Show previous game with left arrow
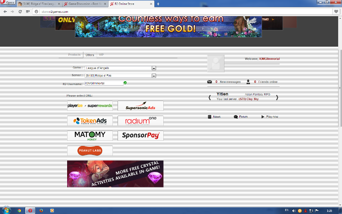This screenshot has height=214, width=342. pyautogui.click(x=209, y=98)
